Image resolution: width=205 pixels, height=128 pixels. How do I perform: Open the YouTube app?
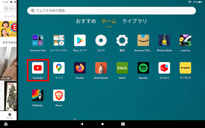click(x=38, y=68)
